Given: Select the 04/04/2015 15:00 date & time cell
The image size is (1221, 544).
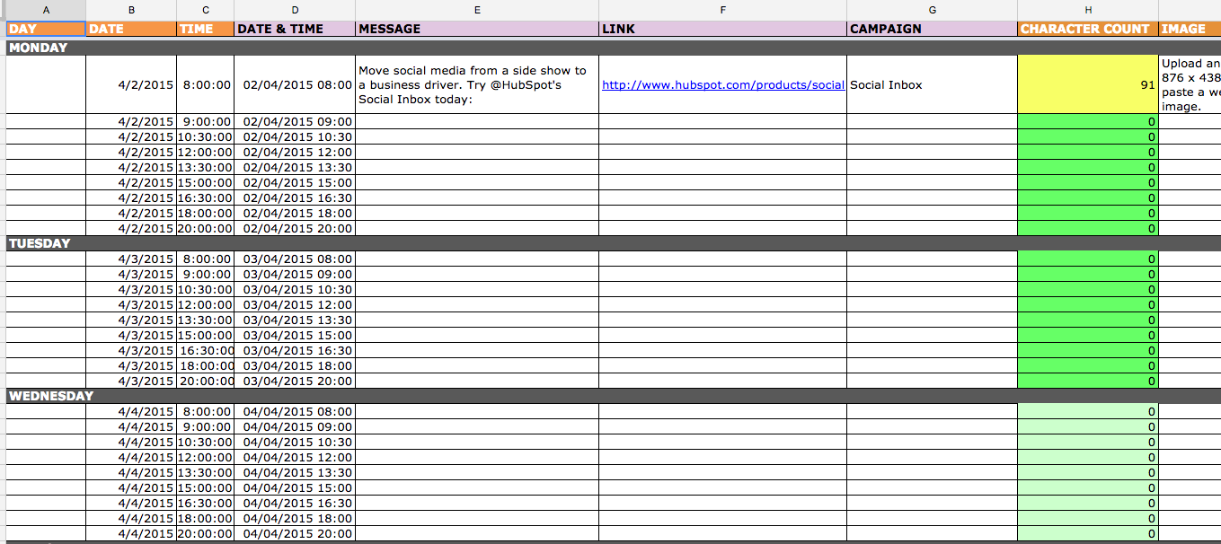Looking at the screenshot, I should [295, 488].
